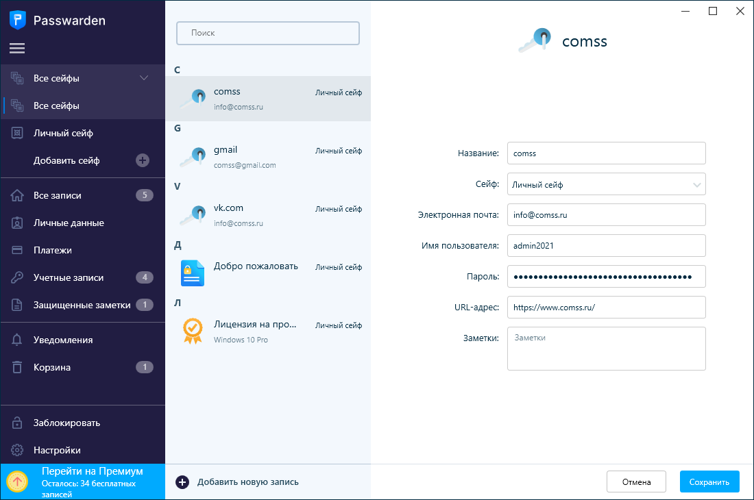Image resolution: width=754 pixels, height=500 pixels.
Task: Open the Сейф dropdown with Личный сейф
Action: click(607, 184)
